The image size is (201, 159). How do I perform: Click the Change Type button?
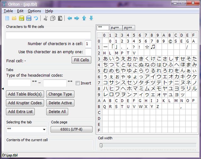(60, 94)
